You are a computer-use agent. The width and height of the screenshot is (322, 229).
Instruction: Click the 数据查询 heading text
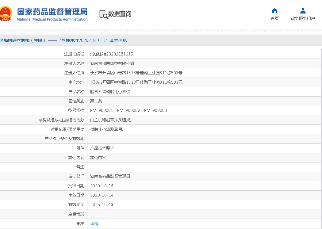(x=120, y=14)
